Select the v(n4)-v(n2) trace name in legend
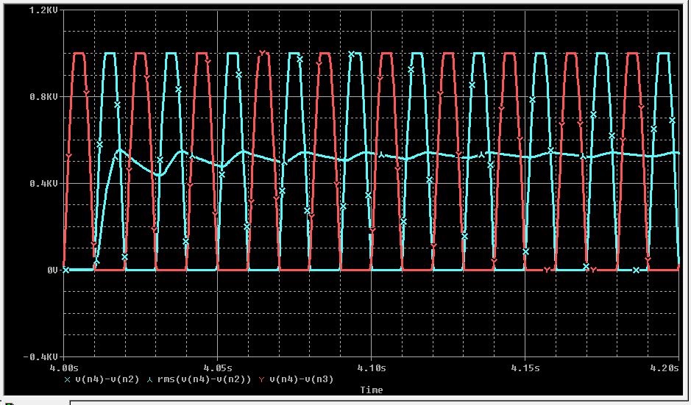The width and height of the screenshot is (691, 405). click(108, 379)
